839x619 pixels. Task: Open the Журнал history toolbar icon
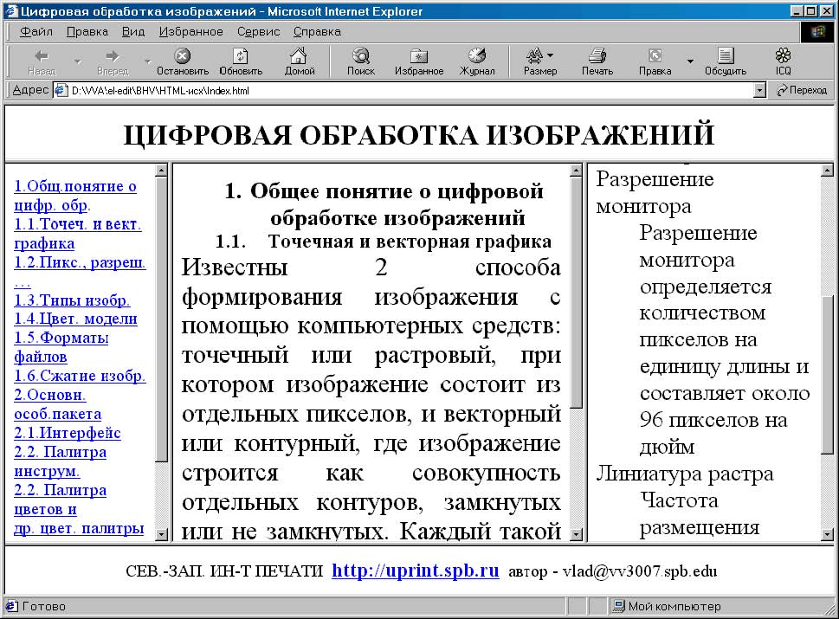point(477,61)
